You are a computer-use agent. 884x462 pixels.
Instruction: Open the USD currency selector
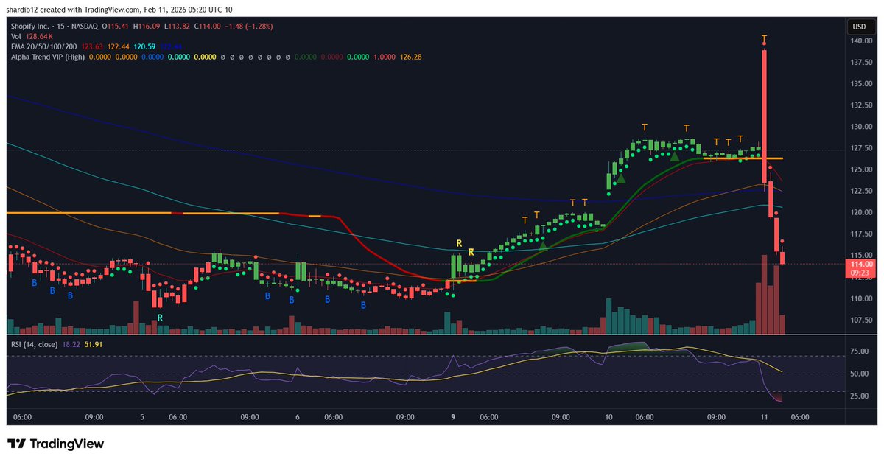coord(858,26)
